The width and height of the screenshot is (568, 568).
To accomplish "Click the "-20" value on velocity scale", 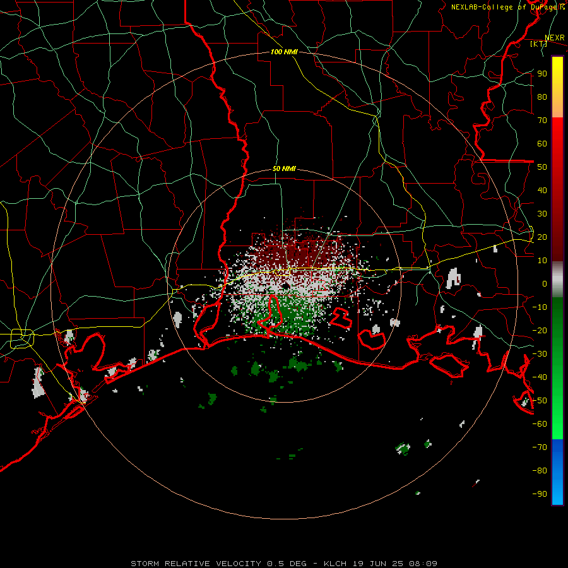I will [x=540, y=330].
